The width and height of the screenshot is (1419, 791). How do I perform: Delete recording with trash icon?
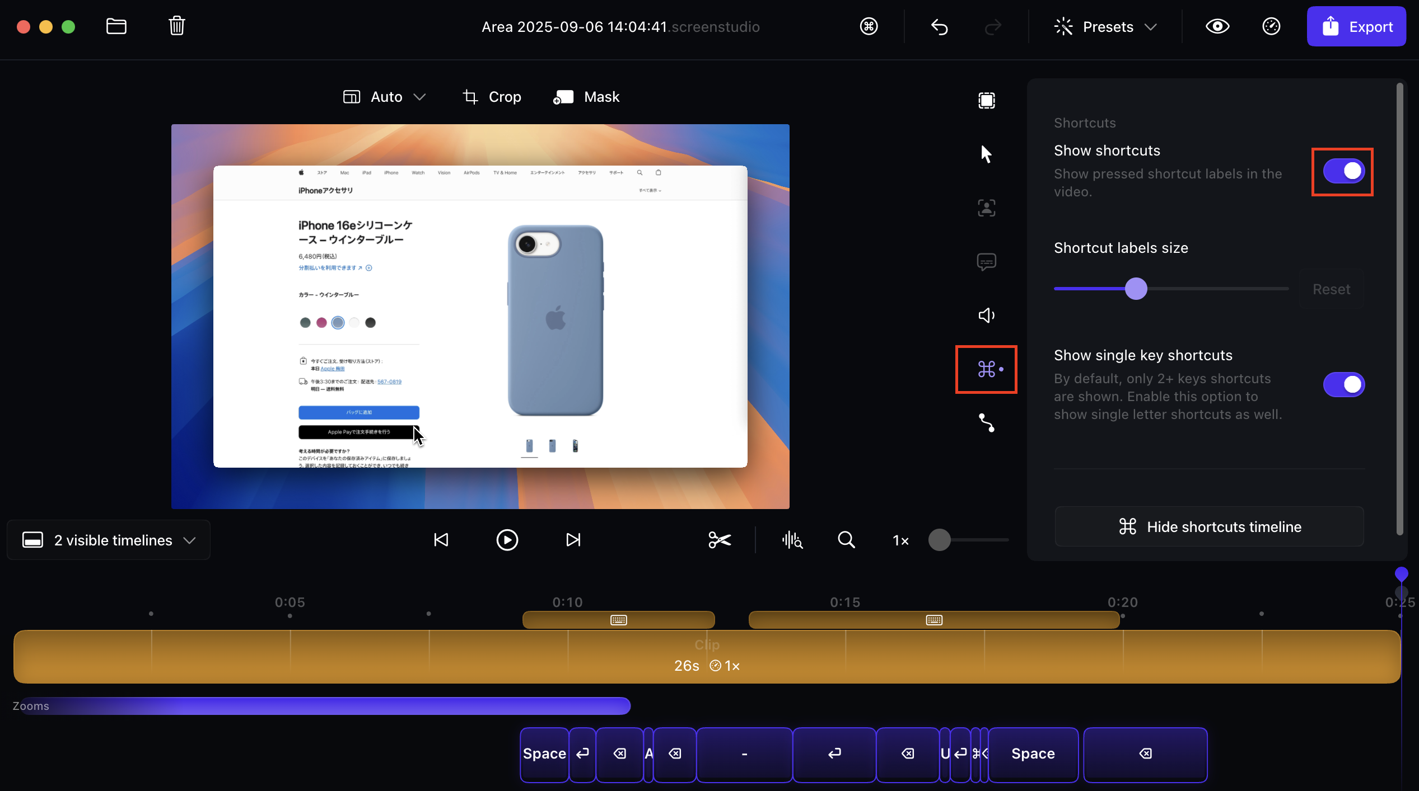[x=177, y=26]
